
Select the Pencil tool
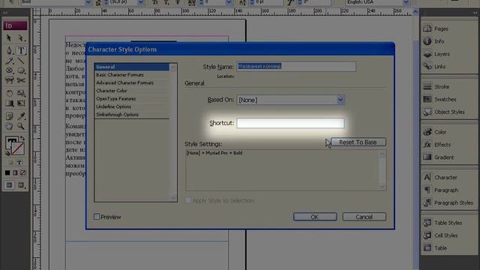9,61
